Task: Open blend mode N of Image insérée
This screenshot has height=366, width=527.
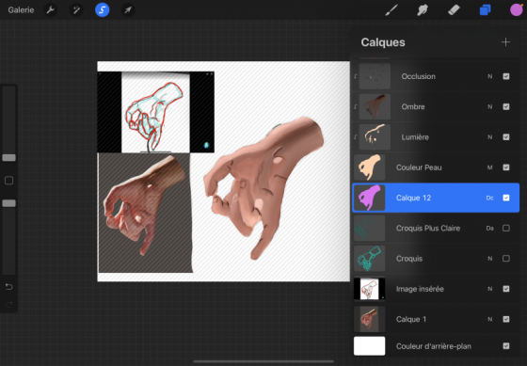Action: (x=490, y=289)
